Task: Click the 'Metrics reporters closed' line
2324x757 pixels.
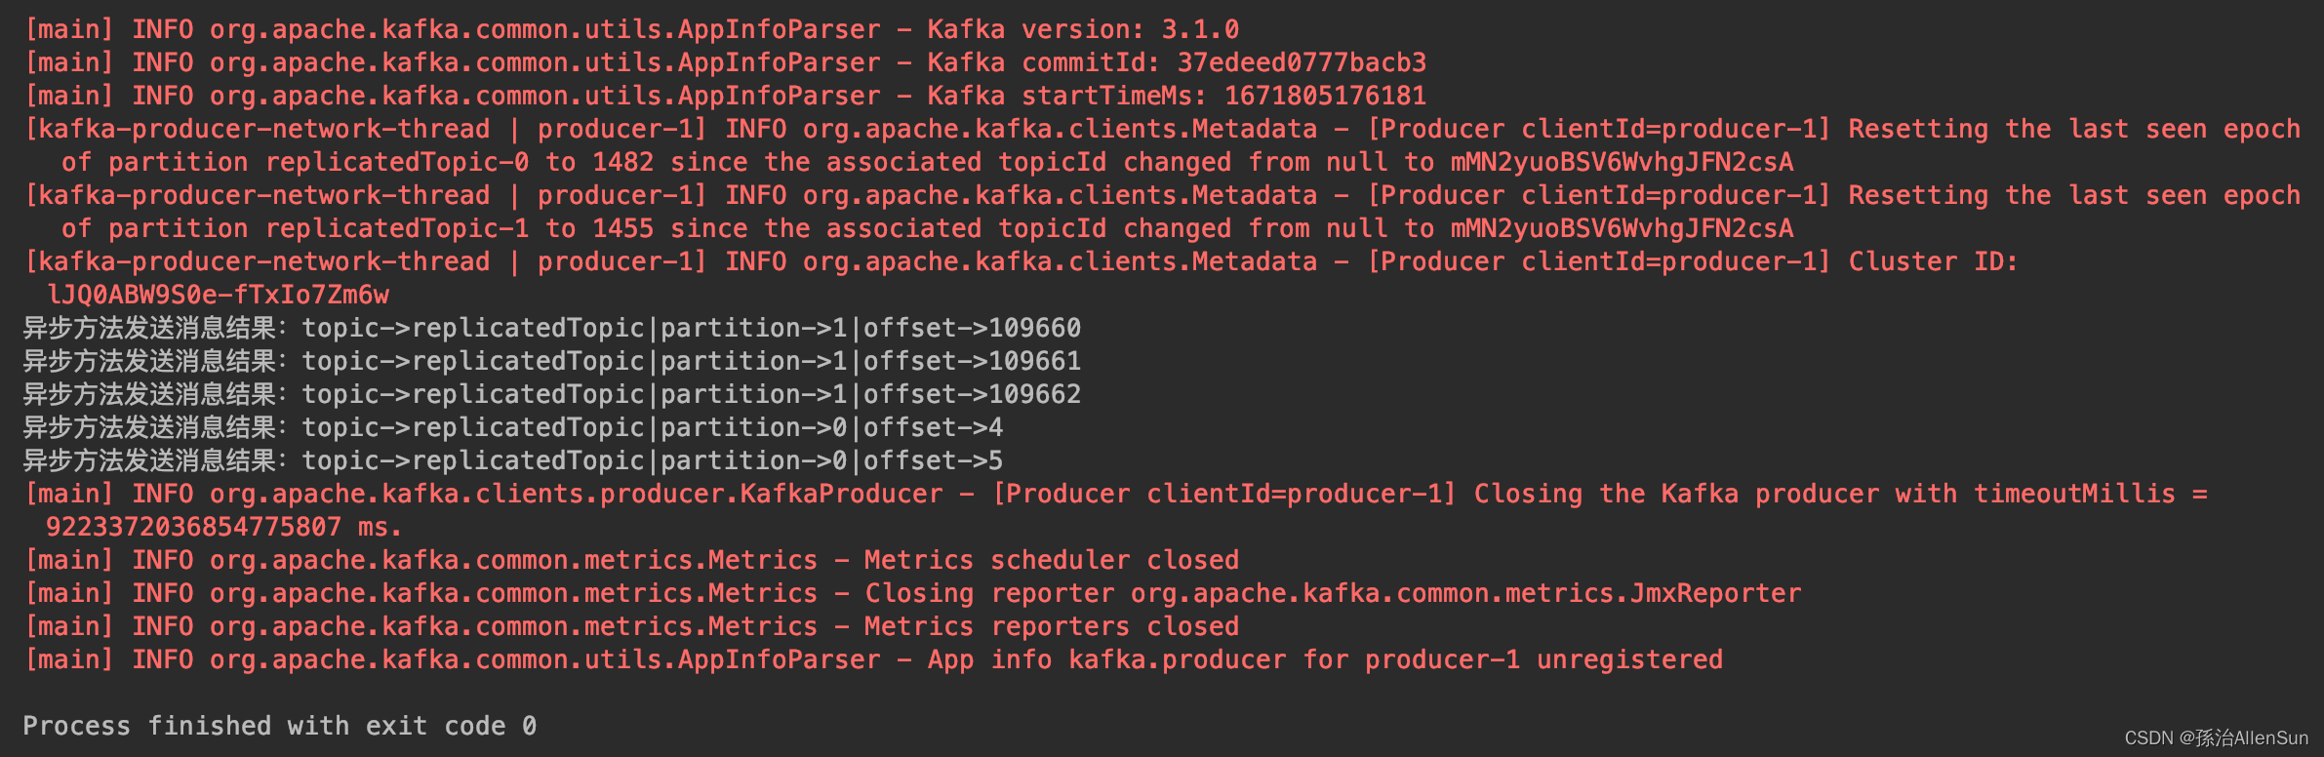Action: pyautogui.click(x=631, y=626)
